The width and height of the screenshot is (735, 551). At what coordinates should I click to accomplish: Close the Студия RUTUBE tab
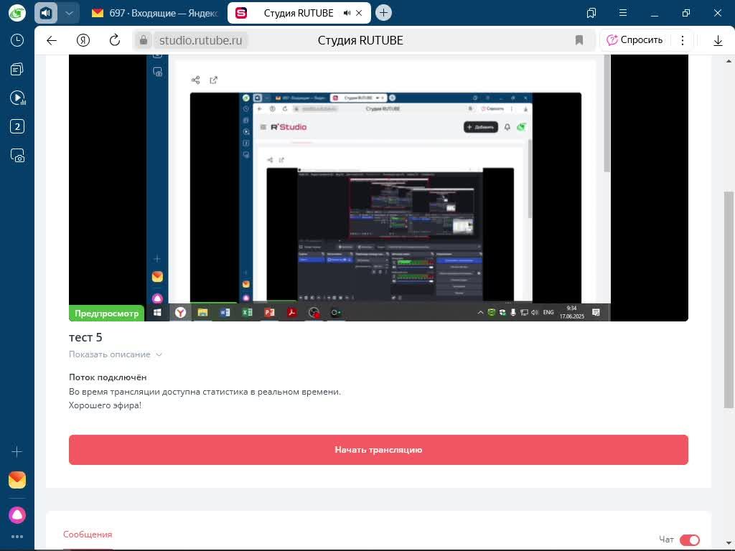(x=359, y=13)
